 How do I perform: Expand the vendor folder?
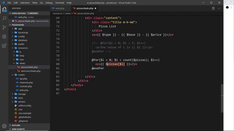(29, 102)
